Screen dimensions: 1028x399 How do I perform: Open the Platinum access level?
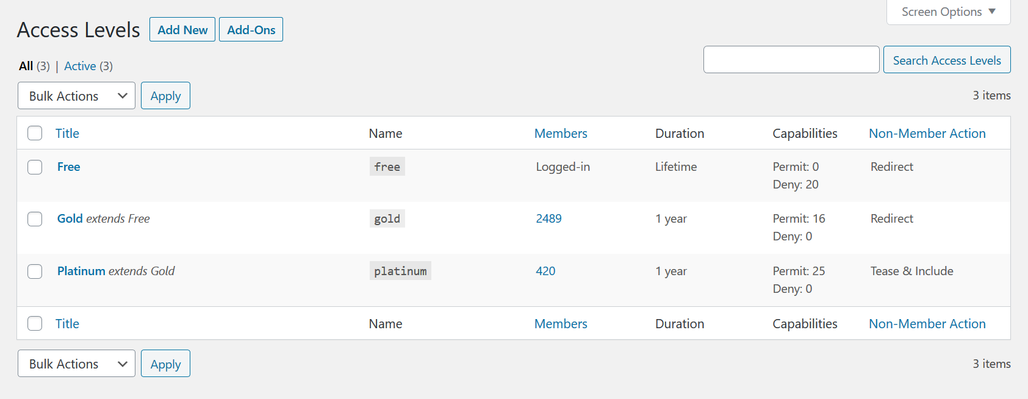point(81,271)
